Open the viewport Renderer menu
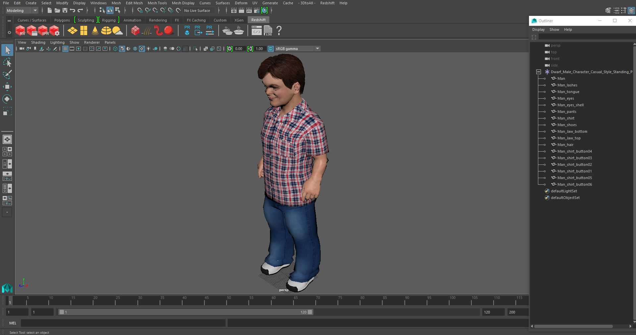This screenshot has width=636, height=335. (x=92, y=42)
